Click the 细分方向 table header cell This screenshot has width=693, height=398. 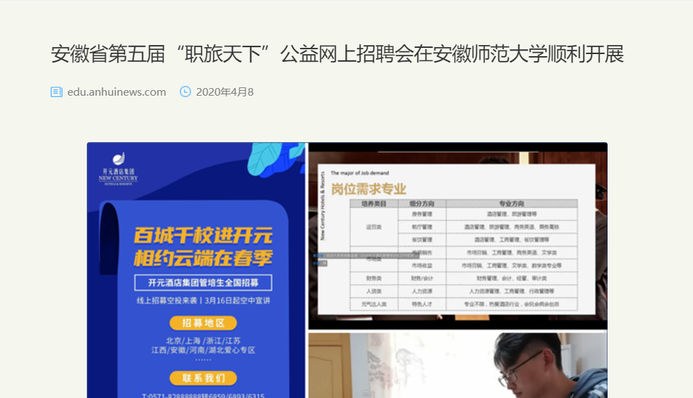422,203
